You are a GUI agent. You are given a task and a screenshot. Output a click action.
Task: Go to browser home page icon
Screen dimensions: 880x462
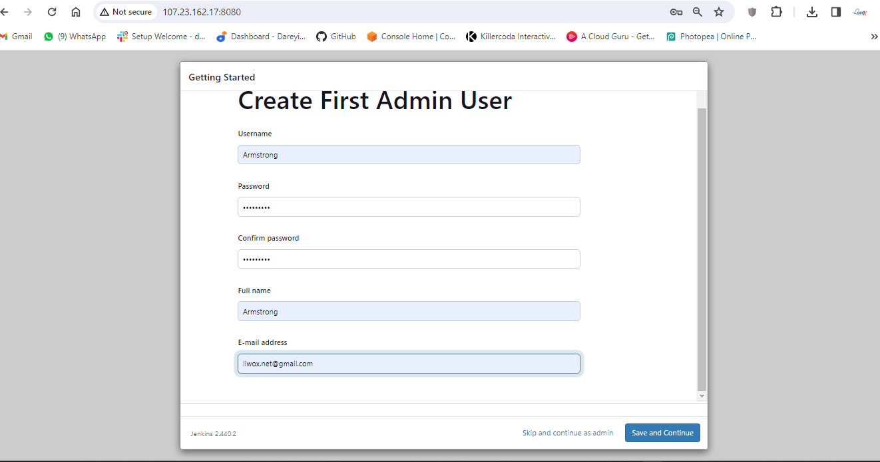76,12
